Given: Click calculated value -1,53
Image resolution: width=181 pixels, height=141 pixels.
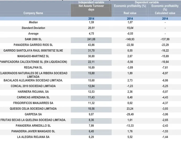Looking at the screenshot, I should click(165, 131).
